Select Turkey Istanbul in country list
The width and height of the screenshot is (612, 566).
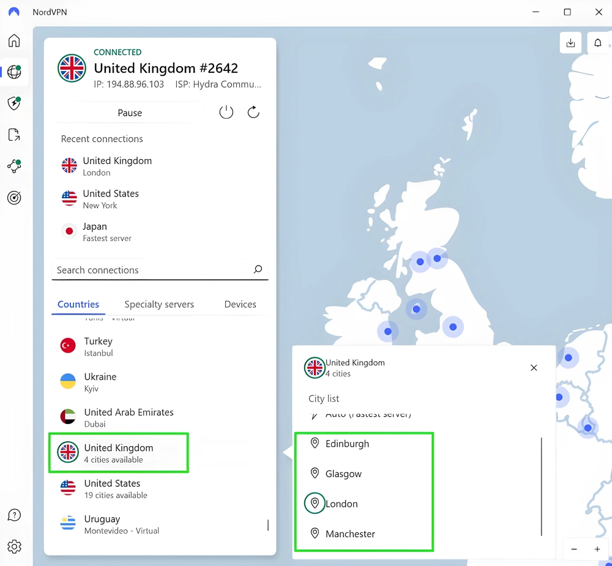(160, 346)
